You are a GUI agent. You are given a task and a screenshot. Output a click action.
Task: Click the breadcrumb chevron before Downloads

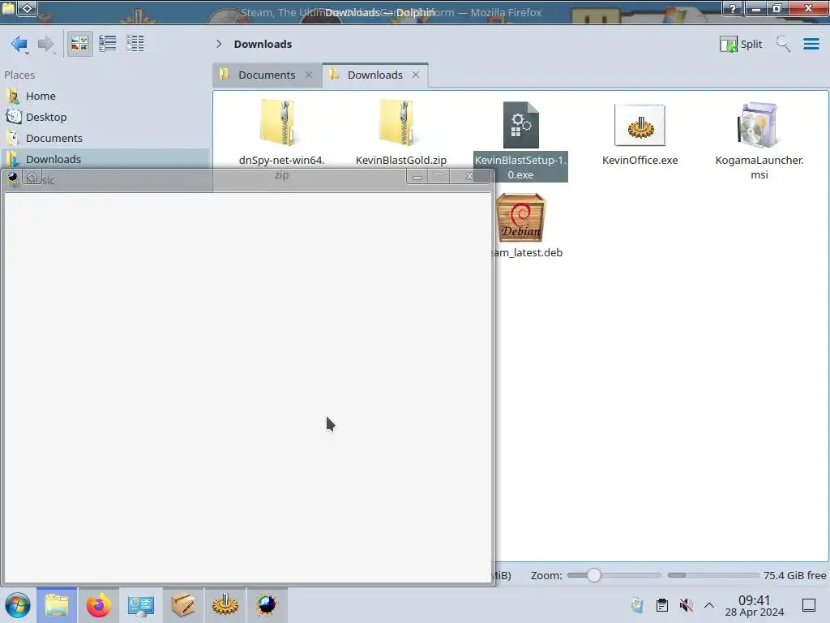219,44
